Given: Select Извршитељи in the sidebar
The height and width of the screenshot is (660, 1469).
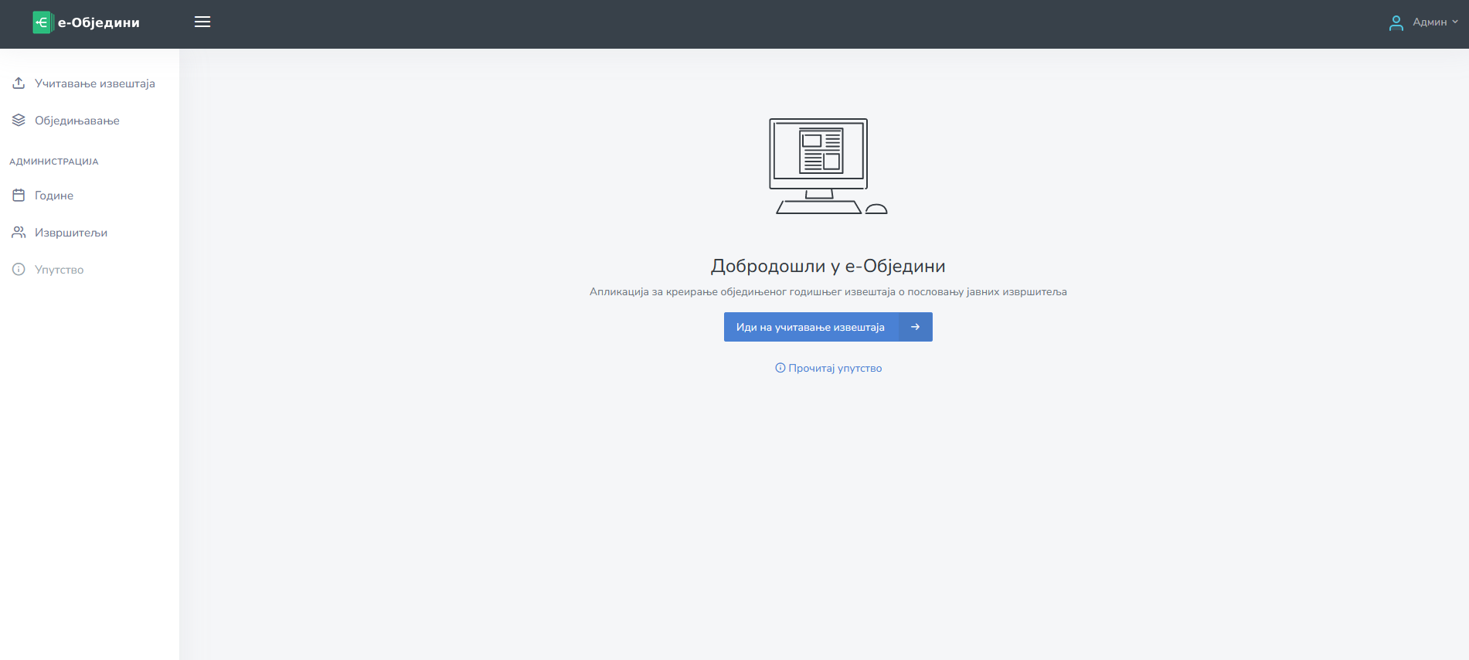Looking at the screenshot, I should (x=71, y=233).
